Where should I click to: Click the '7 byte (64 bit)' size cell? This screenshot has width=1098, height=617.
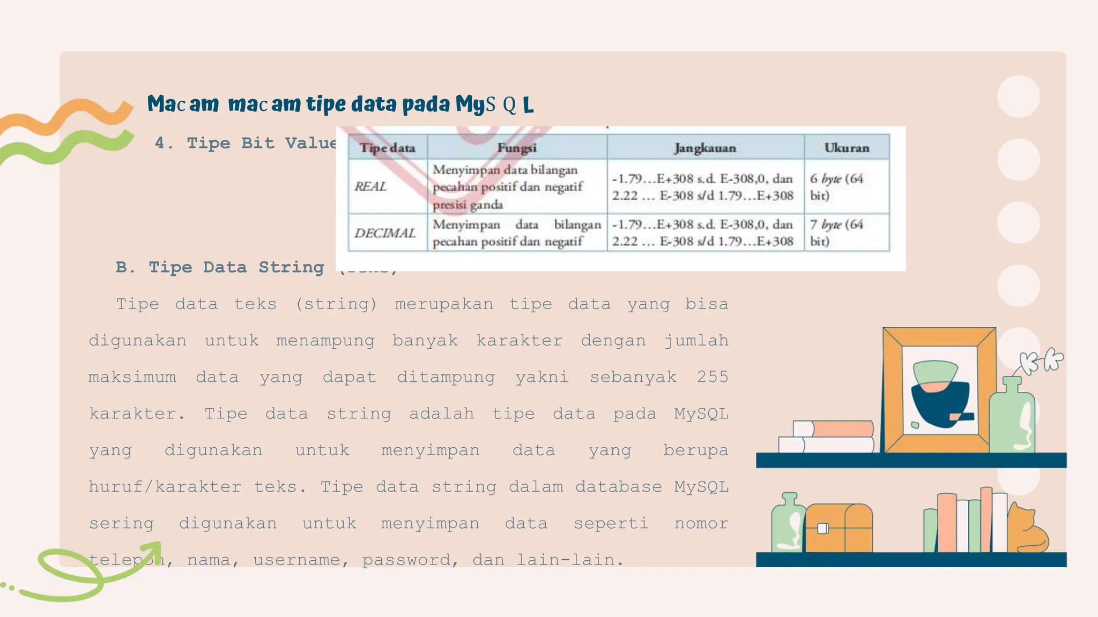[x=847, y=232]
